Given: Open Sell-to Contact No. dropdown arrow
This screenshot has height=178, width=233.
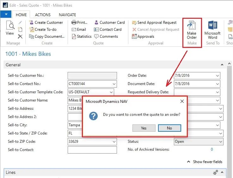Looking at the screenshot, I should pyautogui.click(x=114, y=84).
